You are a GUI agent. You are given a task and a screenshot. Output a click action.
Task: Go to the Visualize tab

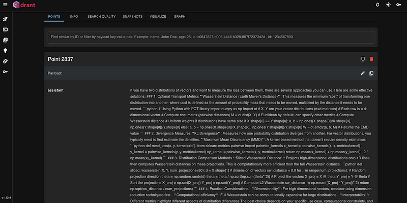tap(158, 16)
